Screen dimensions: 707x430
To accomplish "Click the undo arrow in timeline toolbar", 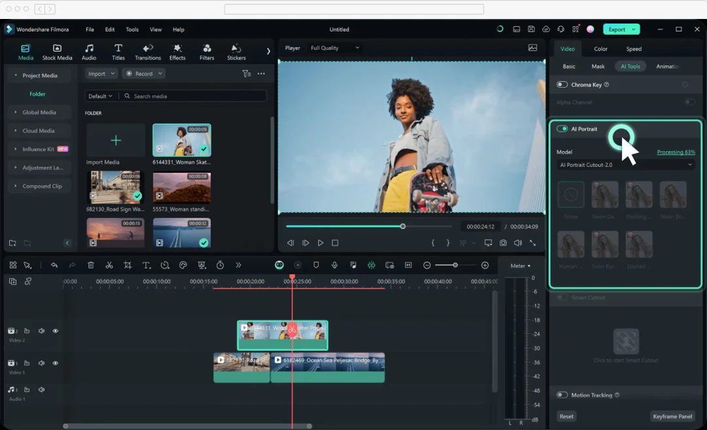I will [54, 265].
